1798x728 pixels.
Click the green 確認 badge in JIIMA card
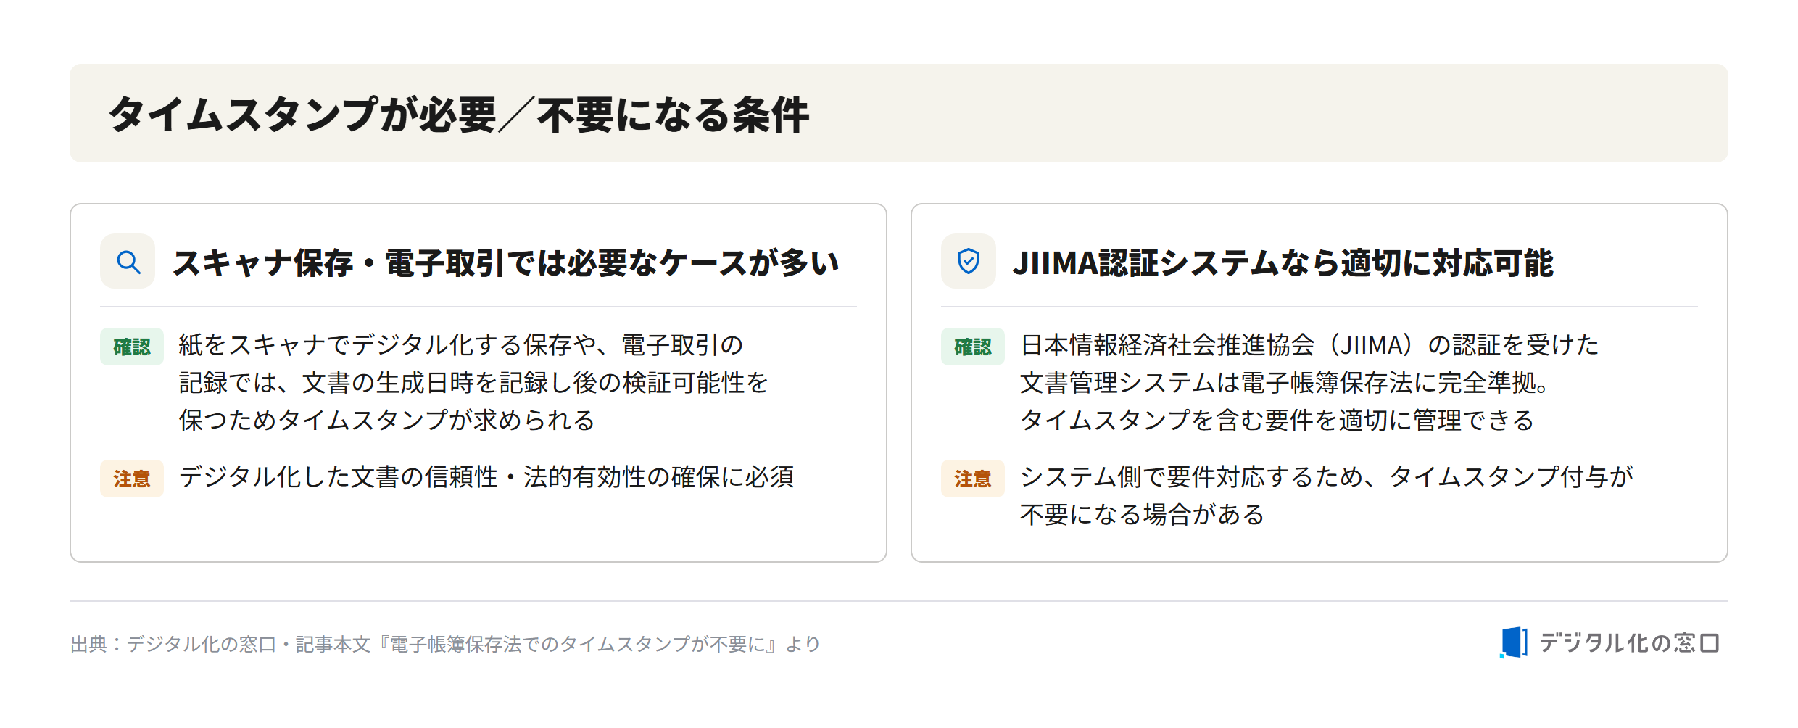[973, 347]
